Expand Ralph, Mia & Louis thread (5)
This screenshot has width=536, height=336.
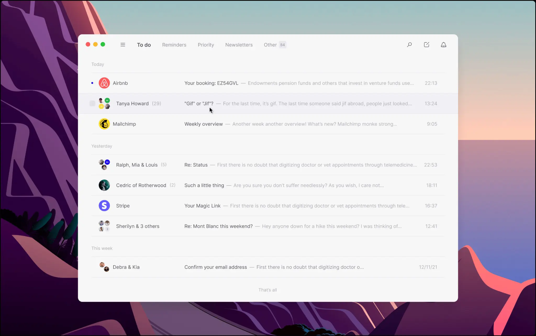tap(164, 165)
